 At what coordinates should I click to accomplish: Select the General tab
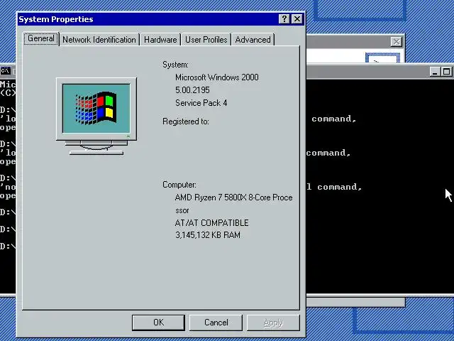coord(41,38)
